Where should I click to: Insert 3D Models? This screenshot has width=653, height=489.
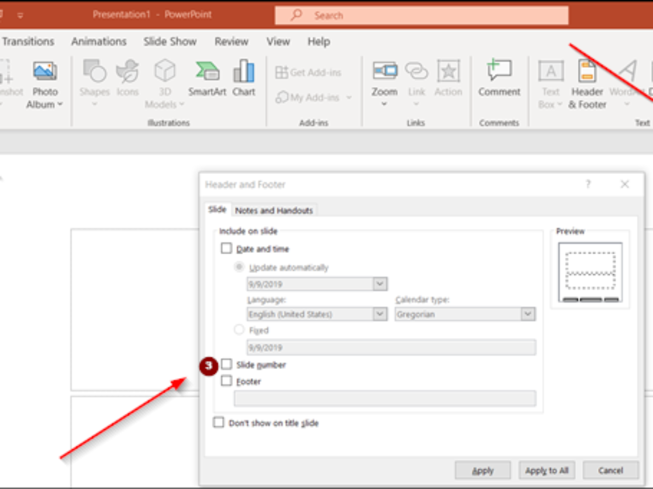click(x=165, y=84)
